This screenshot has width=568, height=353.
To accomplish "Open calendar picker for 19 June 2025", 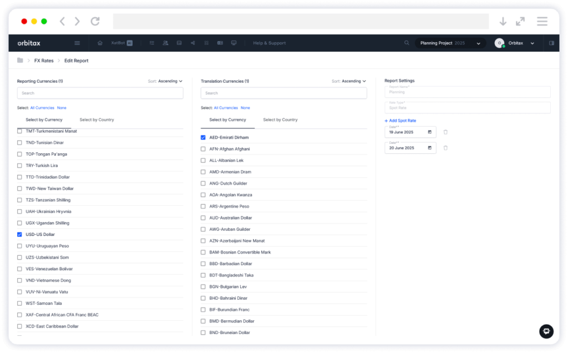I will (430, 132).
